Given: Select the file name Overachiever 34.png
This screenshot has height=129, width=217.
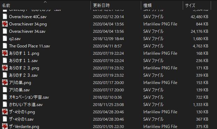Looking at the screenshot, I should (28, 24).
